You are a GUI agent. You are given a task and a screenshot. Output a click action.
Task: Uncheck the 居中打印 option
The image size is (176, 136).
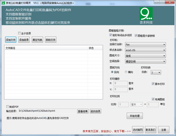[x=153, y=84]
